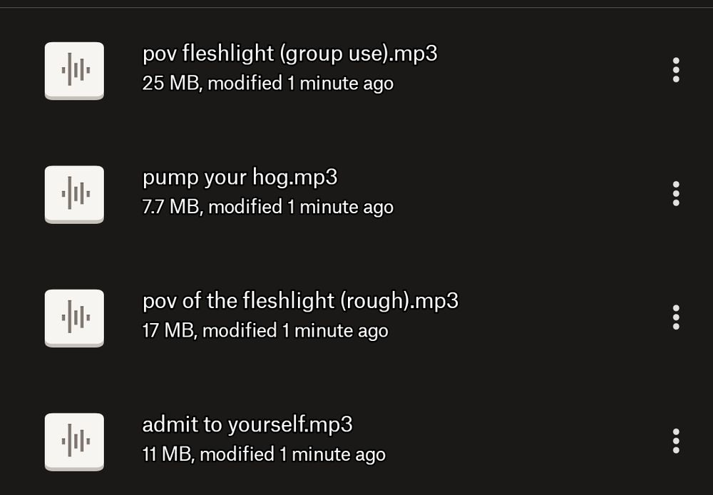Choose the third list entry, sized 17 MB
This screenshot has width=713, height=495.
356,318
